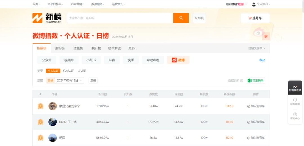Add 杨洋 to 选号车

pyautogui.click(x=256, y=138)
